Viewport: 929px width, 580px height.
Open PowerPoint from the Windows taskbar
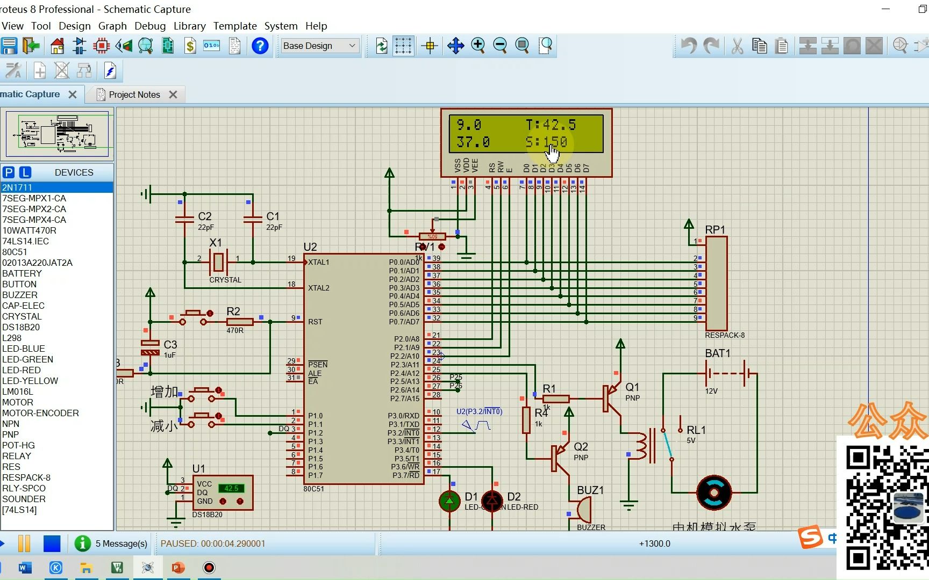[x=178, y=568]
